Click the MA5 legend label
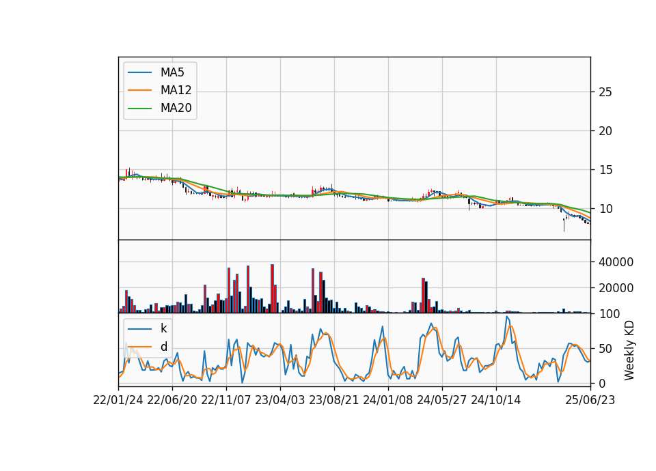This screenshot has height=471, width=656. pos(172,72)
